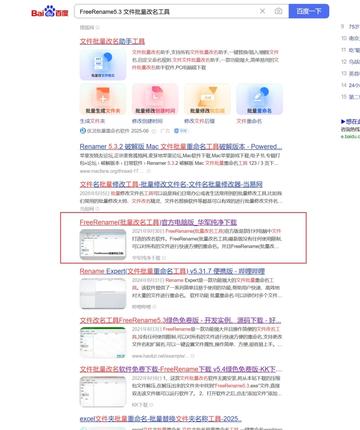
Task: Click the FreeRename(批量改名工具) result thumbnail
Action: click(x=103, y=244)
